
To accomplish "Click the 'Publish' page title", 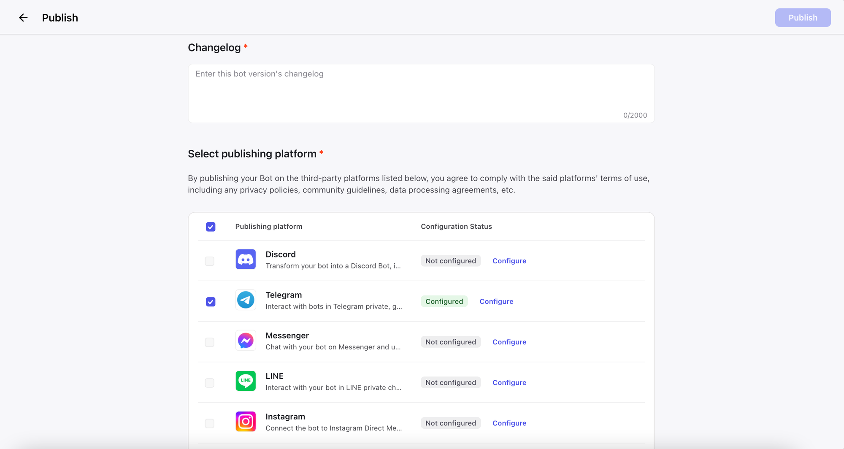I will pos(60,18).
